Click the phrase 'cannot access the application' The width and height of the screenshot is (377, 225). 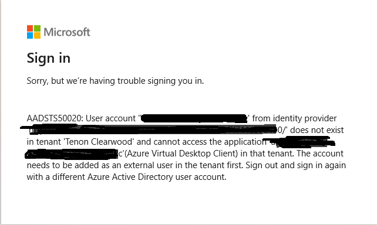pos(210,142)
